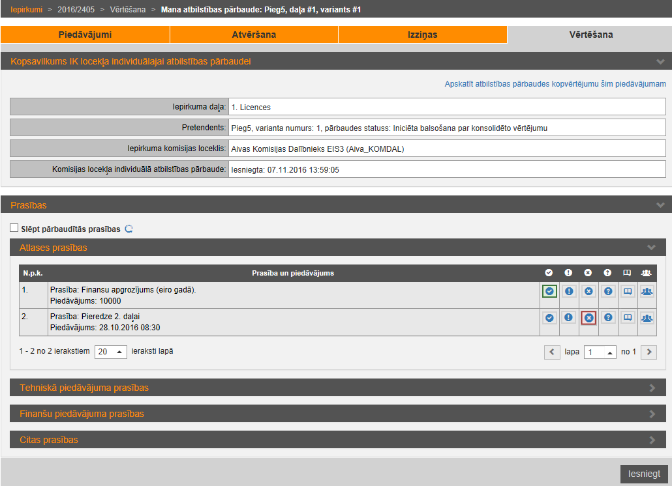The image size is (672, 486).
Task: Click the Iepirkumi breadcrumb link
Action: pyautogui.click(x=26, y=10)
